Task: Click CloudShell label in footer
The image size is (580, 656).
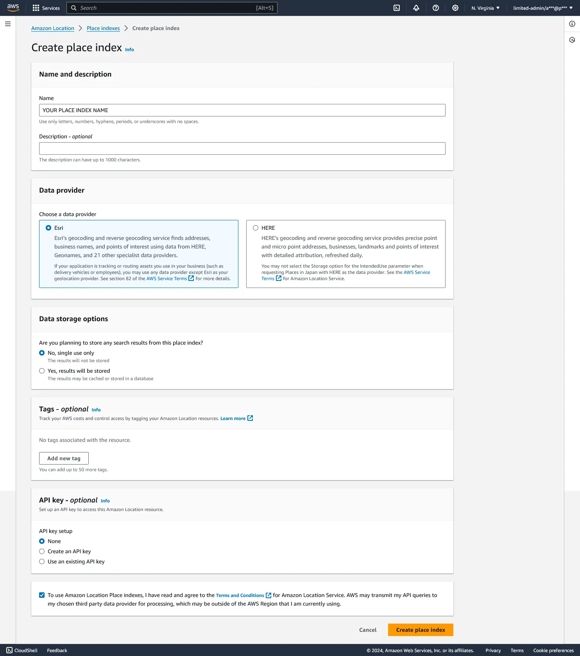Action: click(26, 651)
